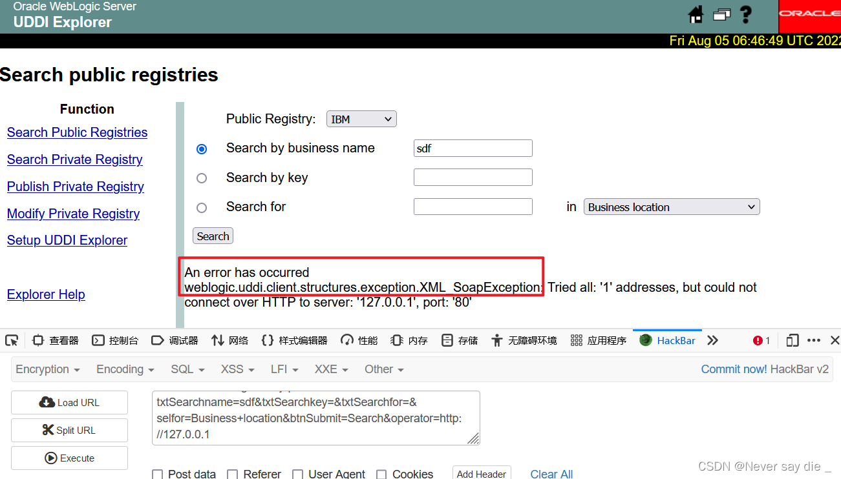Close the developer tools panel
Image resolution: width=841 pixels, height=479 pixels.
pos(835,340)
